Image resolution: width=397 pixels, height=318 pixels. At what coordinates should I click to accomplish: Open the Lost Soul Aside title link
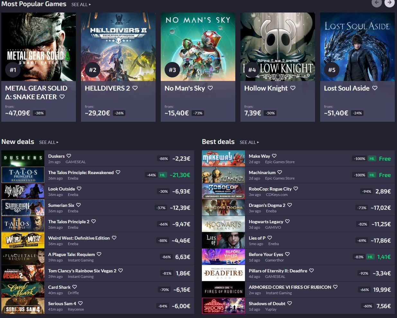[x=347, y=88]
